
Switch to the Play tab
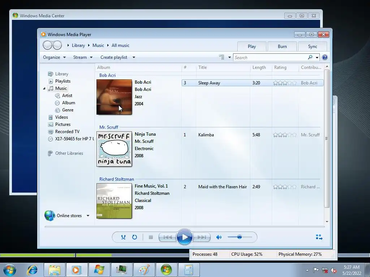(x=252, y=47)
